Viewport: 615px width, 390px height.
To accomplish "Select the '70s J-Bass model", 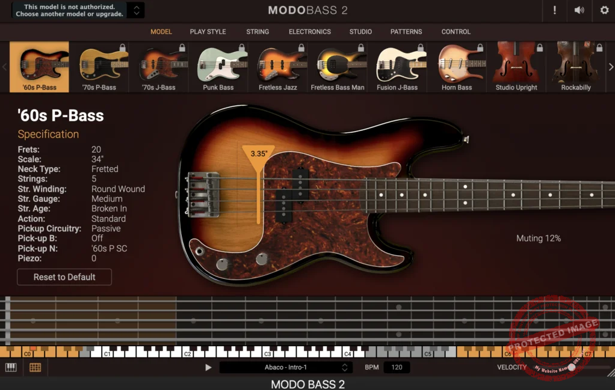I will click(159, 67).
